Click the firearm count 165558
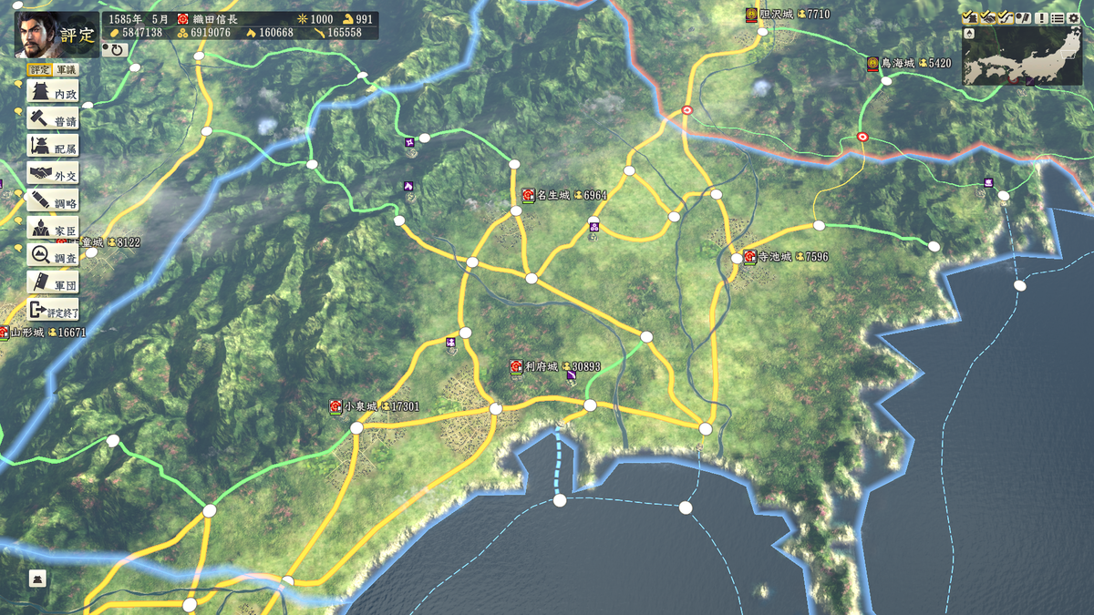Screen dimensions: 1094x615 (x=345, y=32)
